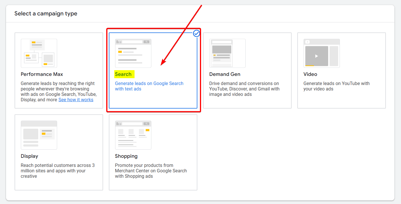
Task: Click the Performance Max campaign illustration icon
Action: pyautogui.click(x=39, y=53)
